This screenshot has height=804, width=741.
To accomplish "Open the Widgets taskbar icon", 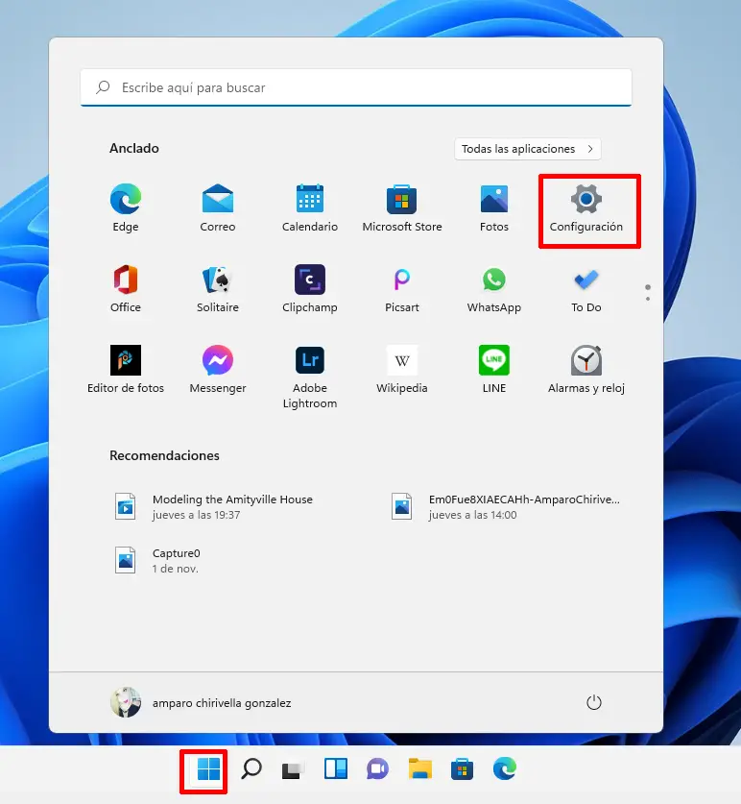I will point(336,769).
